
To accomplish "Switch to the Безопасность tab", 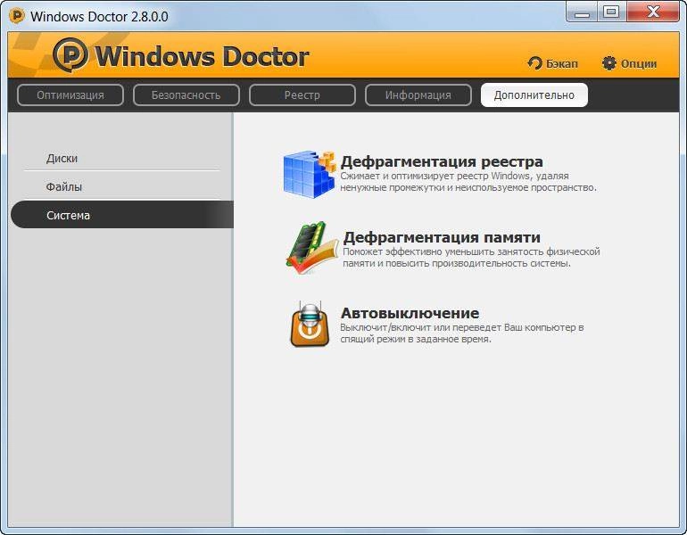I will tap(186, 95).
